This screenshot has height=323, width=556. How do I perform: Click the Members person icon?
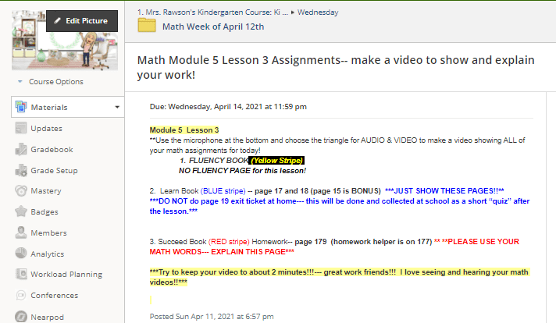[x=21, y=232]
